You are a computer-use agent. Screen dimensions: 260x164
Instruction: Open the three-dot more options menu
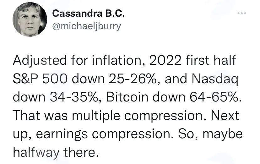pyautogui.click(x=241, y=13)
